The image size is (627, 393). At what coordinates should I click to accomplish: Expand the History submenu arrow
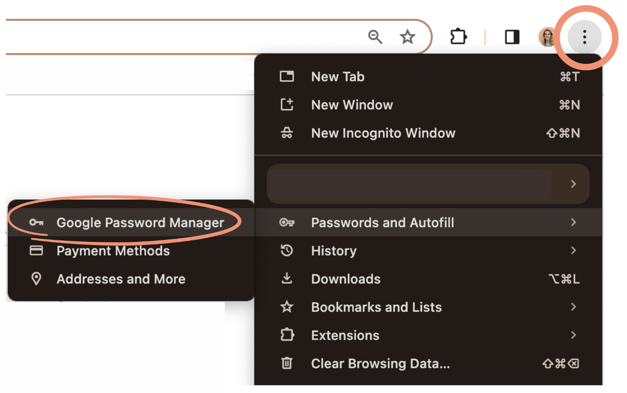573,251
